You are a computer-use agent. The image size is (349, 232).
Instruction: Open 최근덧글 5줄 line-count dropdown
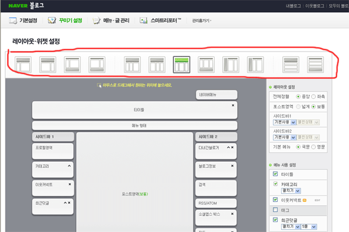[309, 226]
